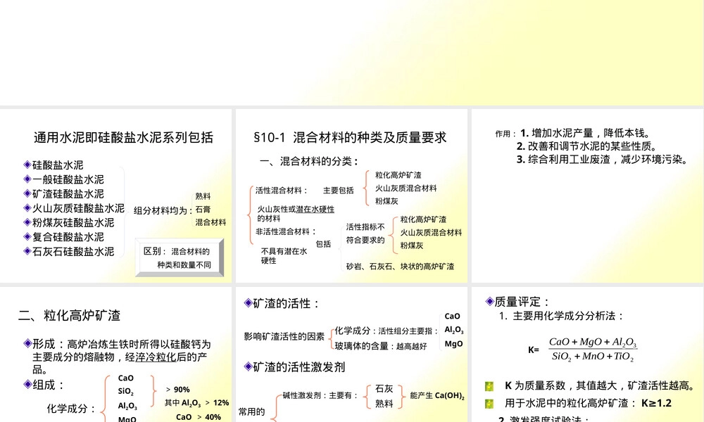Click the text 活性指标不符合要求的
The image size is (704, 422).
coord(365,234)
